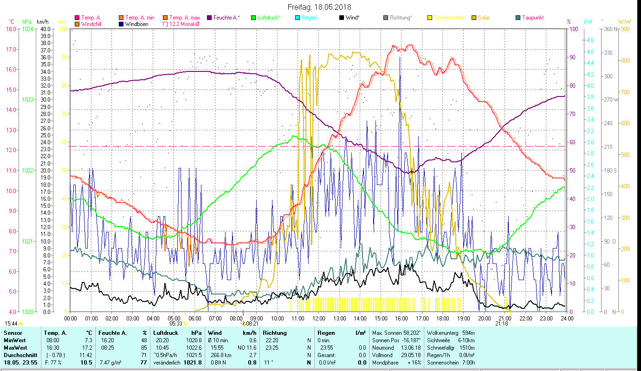The width and height of the screenshot is (641, 371).
Task: Click the Feuchte A.* purple legend box
Action: tap(209, 18)
